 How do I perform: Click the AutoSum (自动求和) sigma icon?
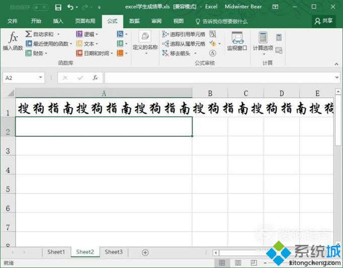coord(28,34)
